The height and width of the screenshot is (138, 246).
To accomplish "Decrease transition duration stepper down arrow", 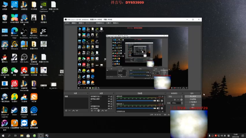I will [182, 103].
